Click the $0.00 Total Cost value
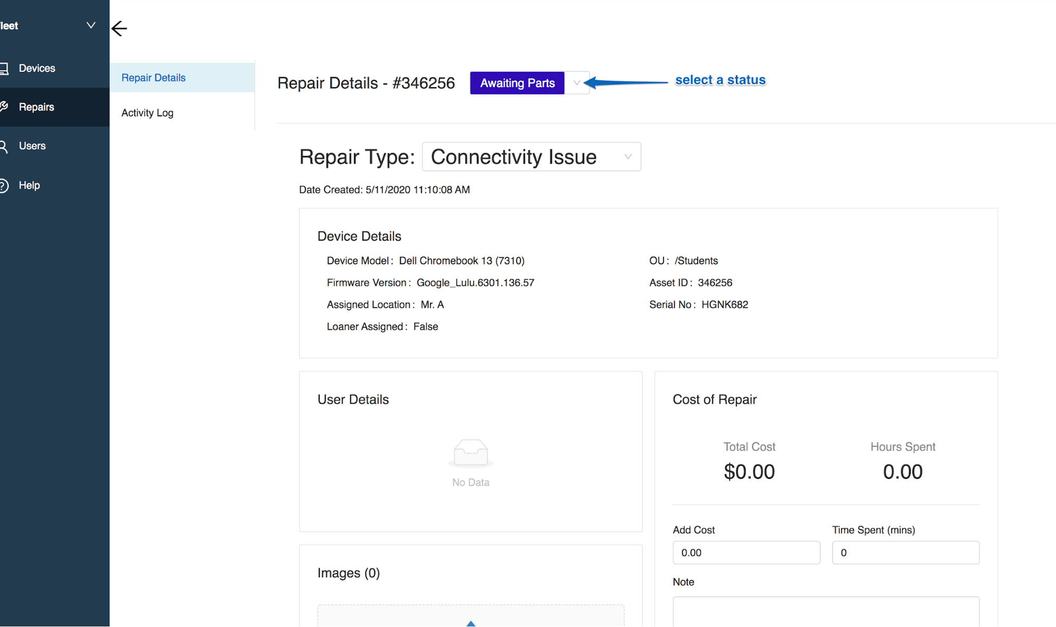Image resolution: width=1056 pixels, height=627 pixels. tap(749, 472)
